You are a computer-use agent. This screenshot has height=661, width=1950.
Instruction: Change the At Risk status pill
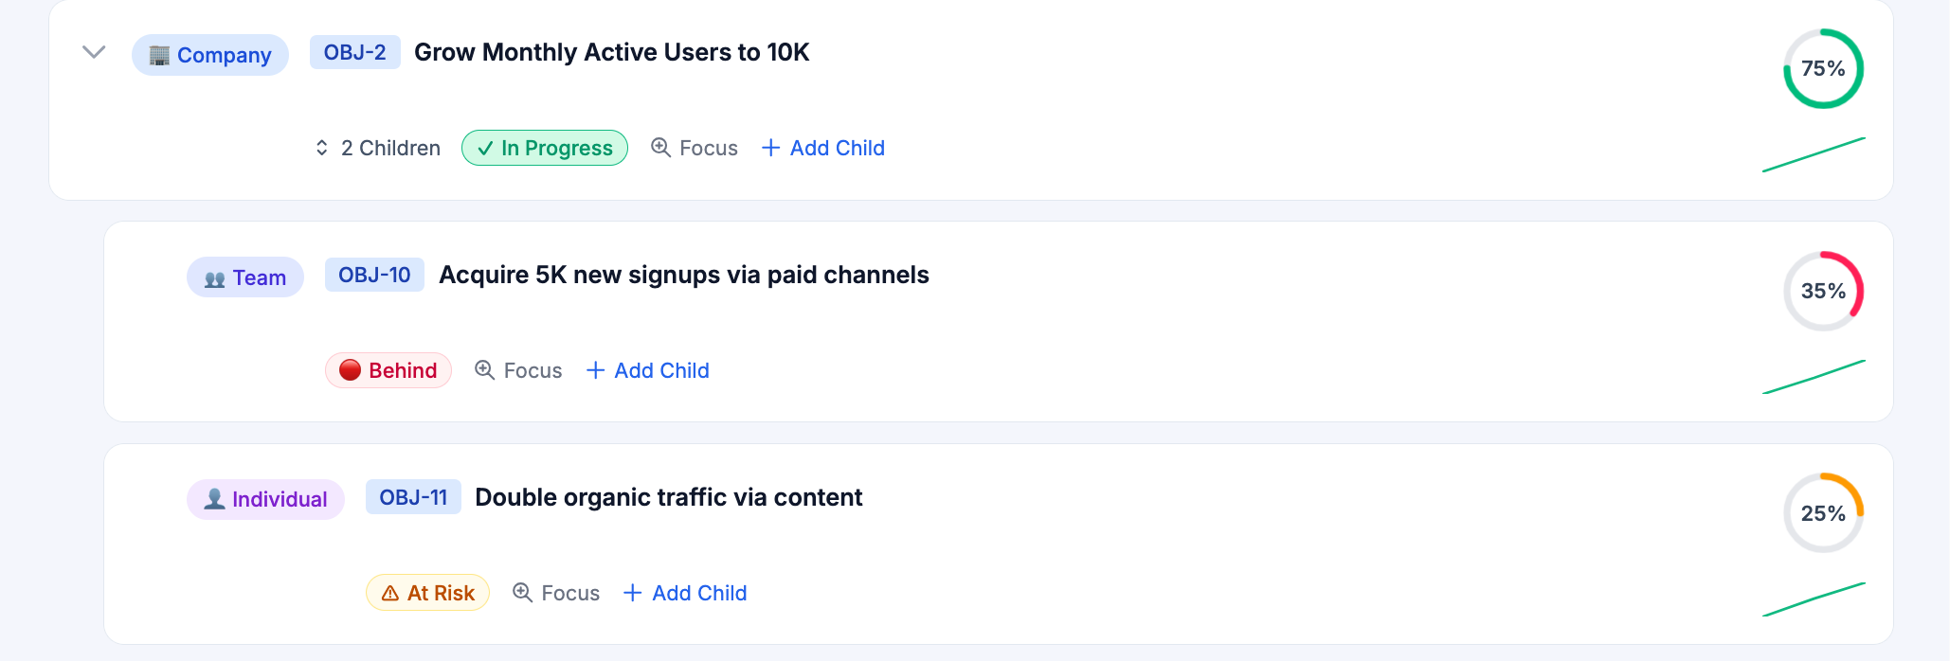tap(427, 593)
